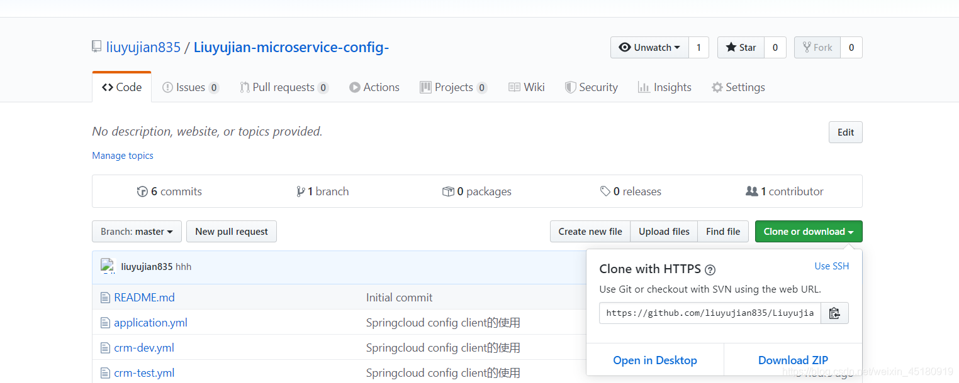Screen dimensions: 959x383
Task: View the 6 commits history
Action: click(x=169, y=191)
